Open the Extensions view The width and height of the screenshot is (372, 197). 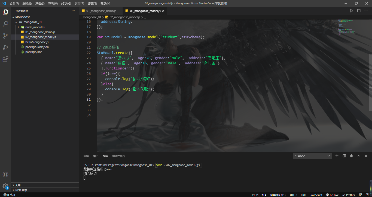click(x=5, y=59)
